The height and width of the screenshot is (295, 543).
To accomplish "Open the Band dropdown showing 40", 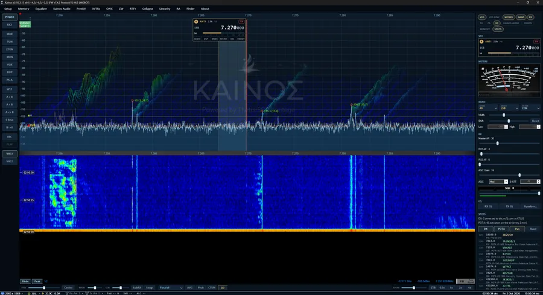I will pos(488,107).
